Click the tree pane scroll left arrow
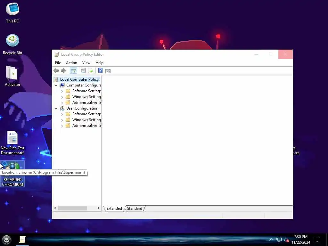Viewport: 328px width, 246px height. coord(55,208)
